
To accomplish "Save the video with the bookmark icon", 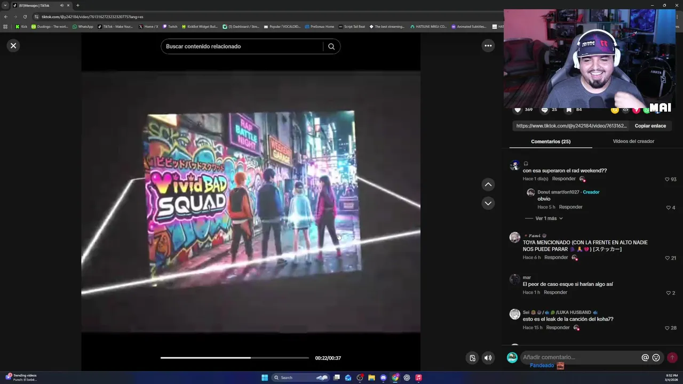I will click(x=569, y=110).
